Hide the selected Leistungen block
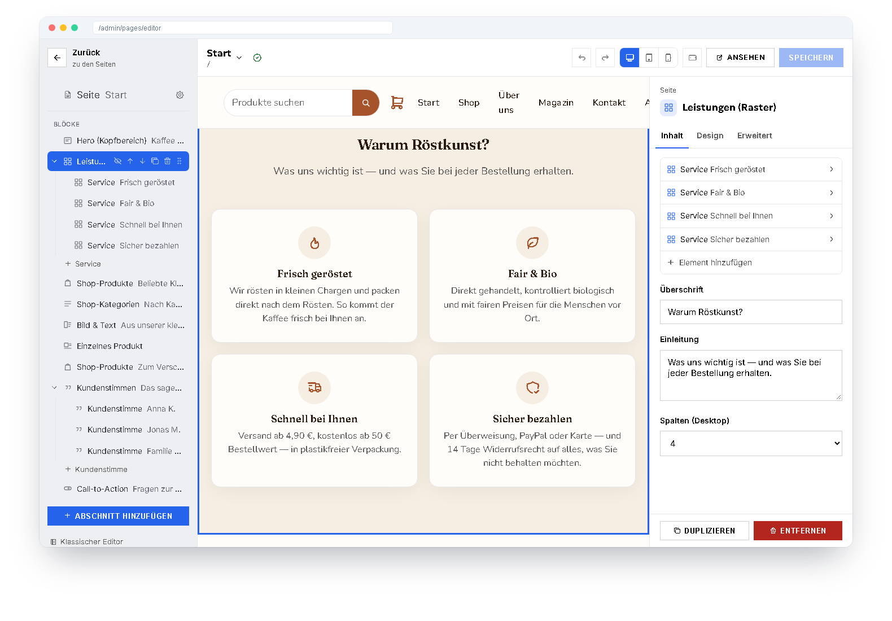 (117, 161)
